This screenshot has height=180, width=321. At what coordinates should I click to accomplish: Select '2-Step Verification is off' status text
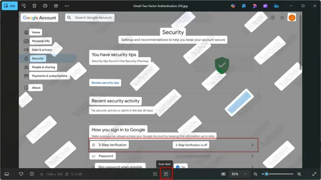pyautogui.click(x=191, y=145)
